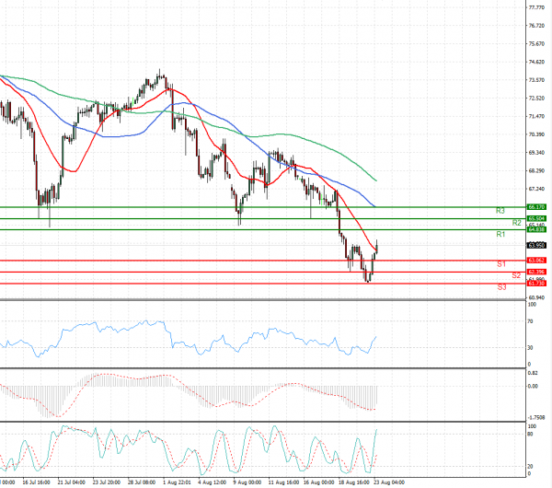552x488 pixels.
Task: Click the R1 resistance label
Action: [500, 234]
